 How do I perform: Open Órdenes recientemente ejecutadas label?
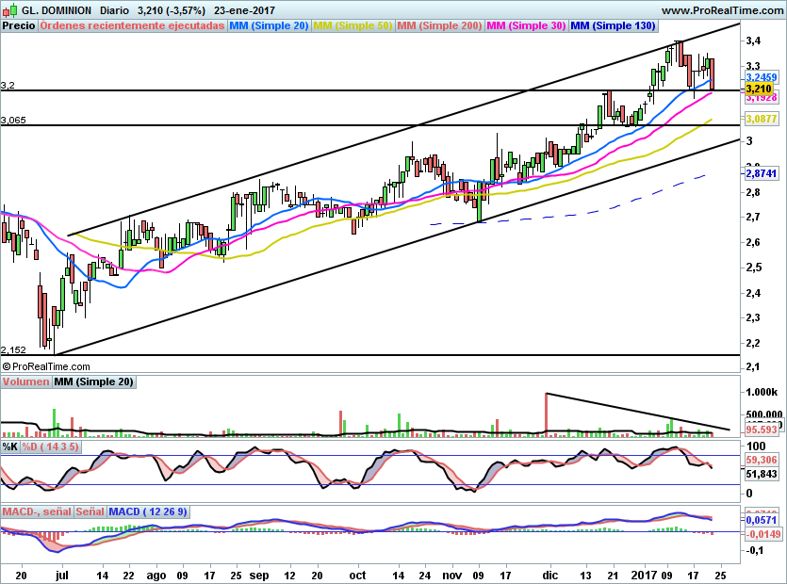(x=132, y=25)
